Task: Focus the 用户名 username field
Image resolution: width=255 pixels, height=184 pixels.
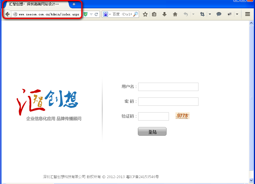Action: pyautogui.click(x=168, y=87)
